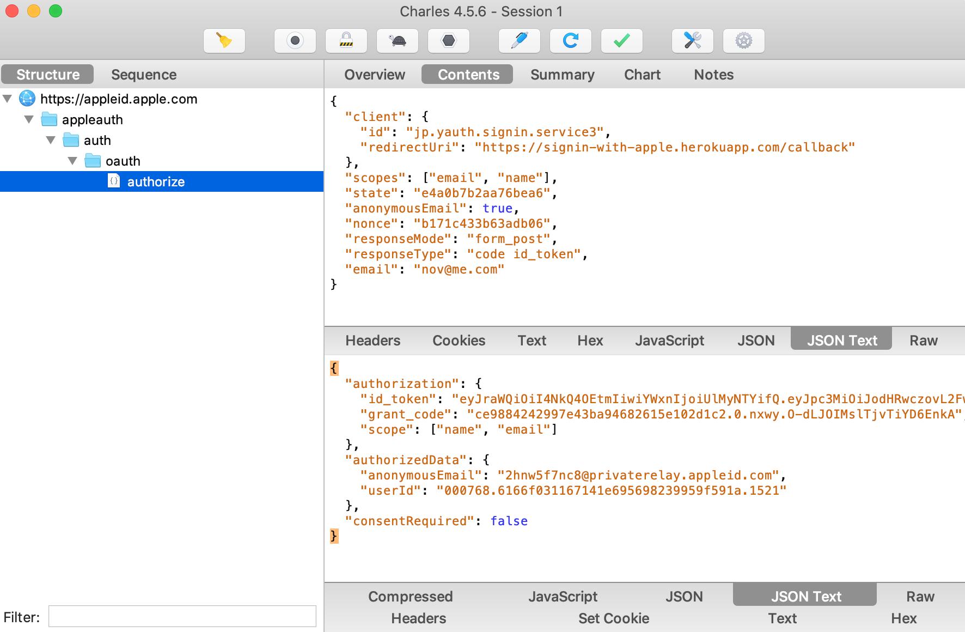Switch to Sequence view

(x=143, y=74)
